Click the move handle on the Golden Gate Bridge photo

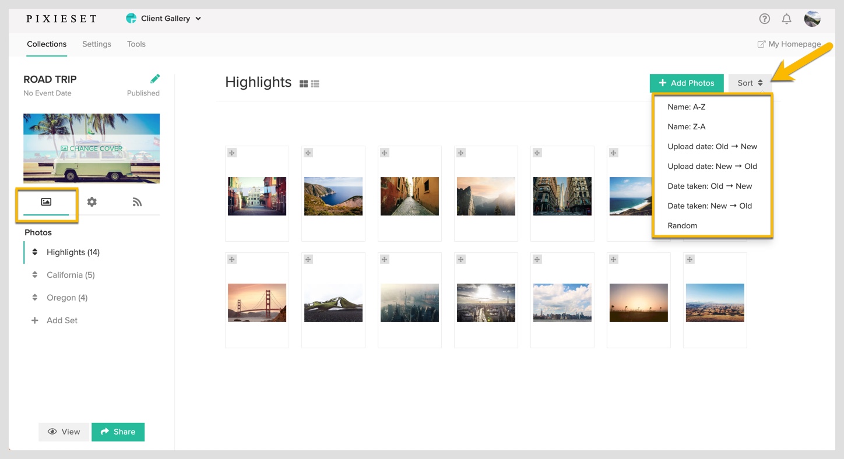(232, 259)
